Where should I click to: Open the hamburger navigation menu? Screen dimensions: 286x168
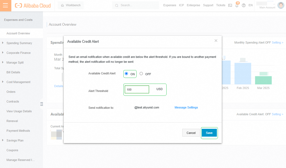[5, 5]
